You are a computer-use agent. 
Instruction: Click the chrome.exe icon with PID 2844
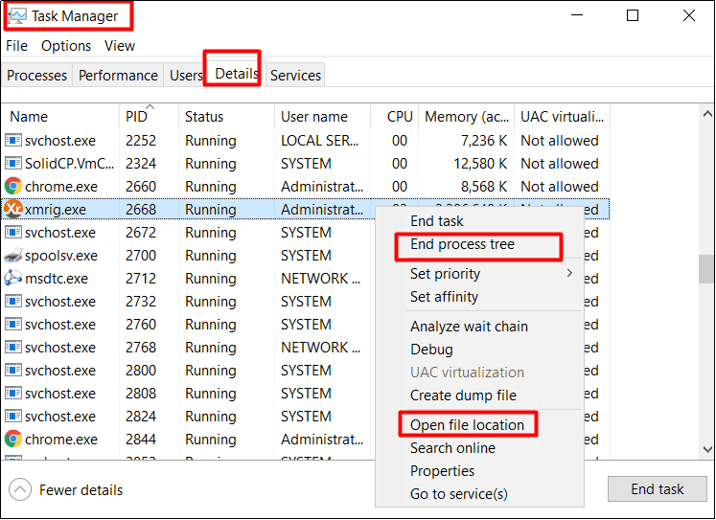[13, 439]
